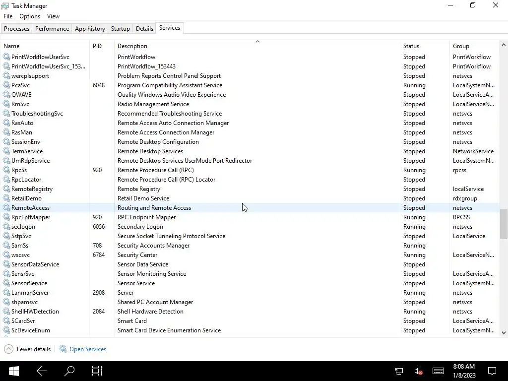Open the Windows Start menu
This screenshot has width=508, height=381.
13,371
